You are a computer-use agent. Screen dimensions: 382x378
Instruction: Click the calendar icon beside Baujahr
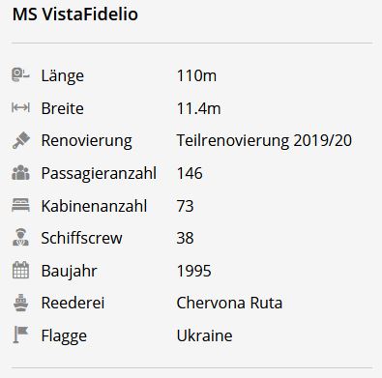pos(20,270)
